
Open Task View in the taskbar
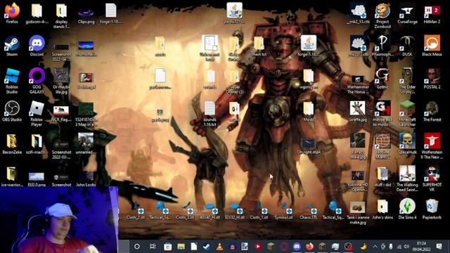click(153, 247)
